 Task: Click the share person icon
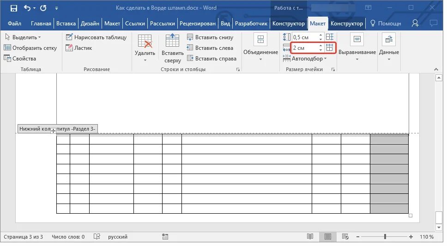[x=415, y=24]
